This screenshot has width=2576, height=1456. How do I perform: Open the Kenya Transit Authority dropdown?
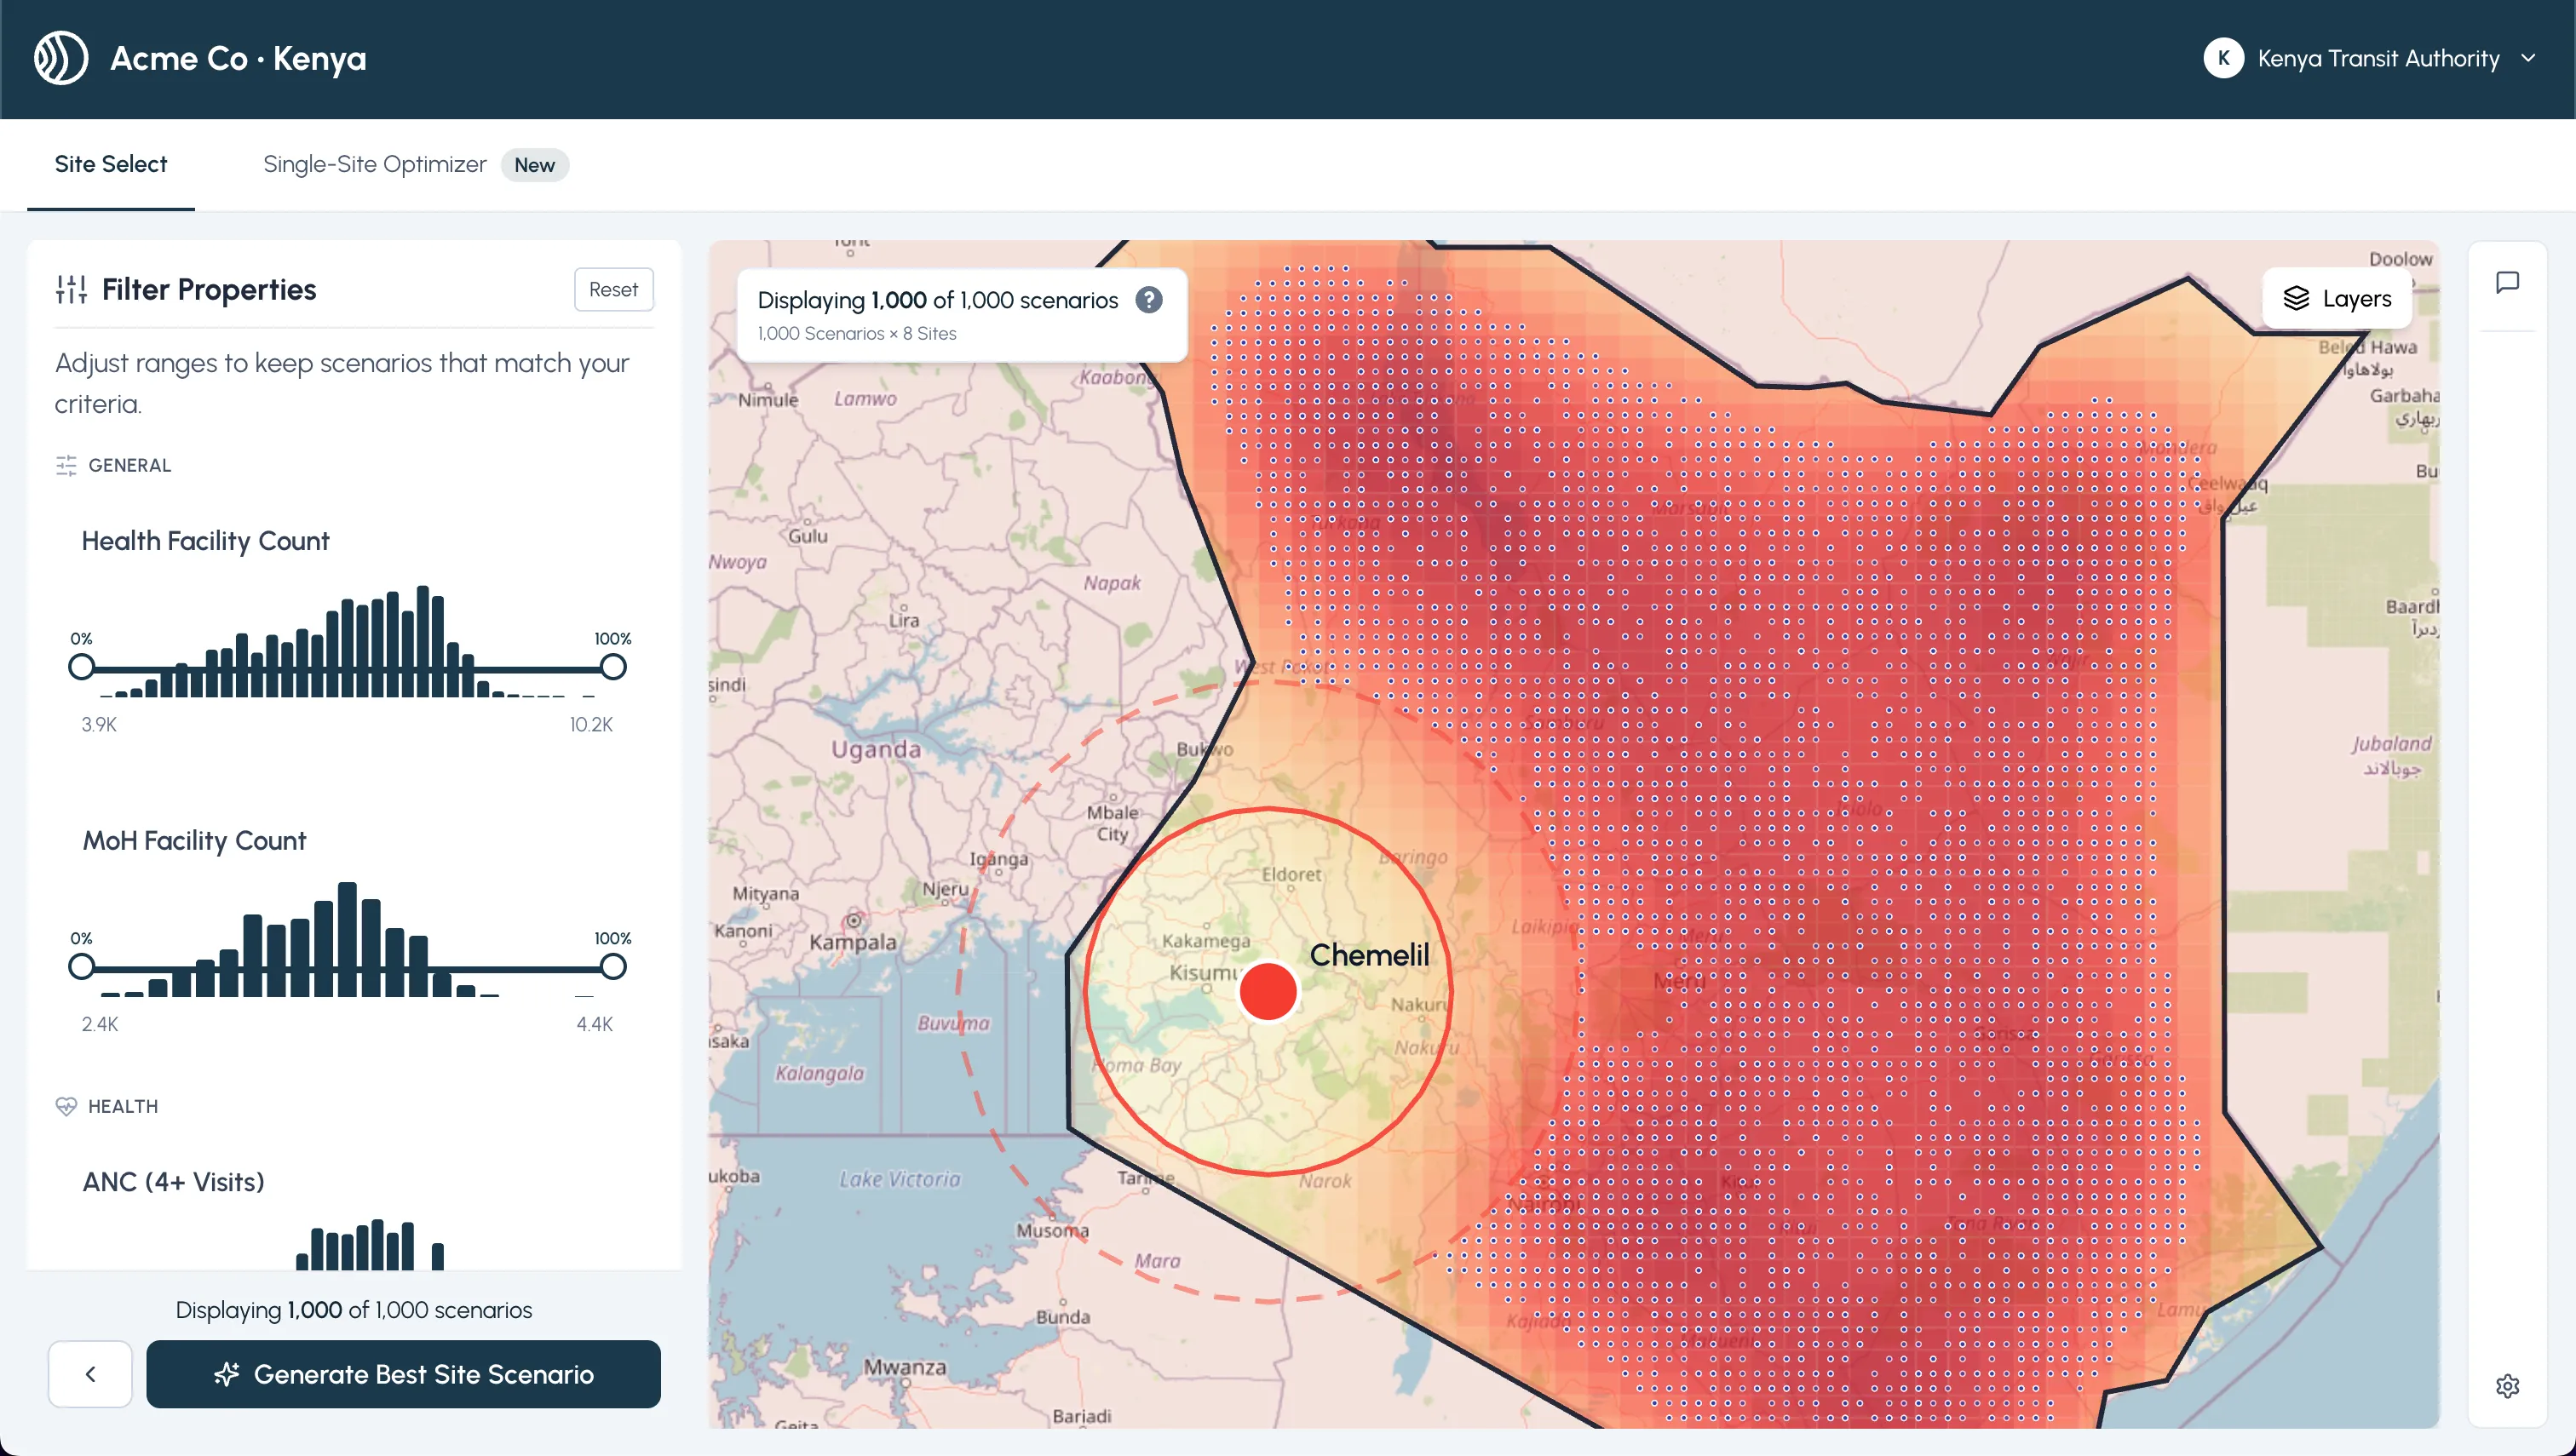click(x=2529, y=58)
